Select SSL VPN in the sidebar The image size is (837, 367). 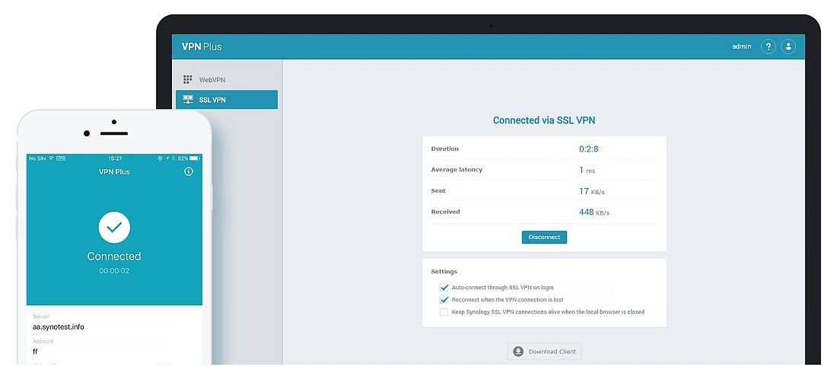tap(226, 99)
